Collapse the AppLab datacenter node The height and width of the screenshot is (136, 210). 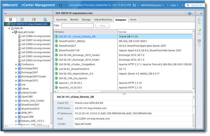coord(9,28)
